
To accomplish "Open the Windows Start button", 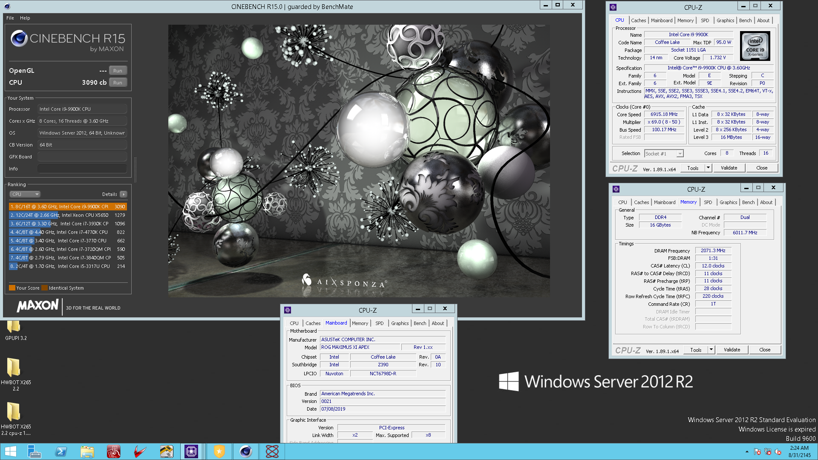I will coord(10,451).
